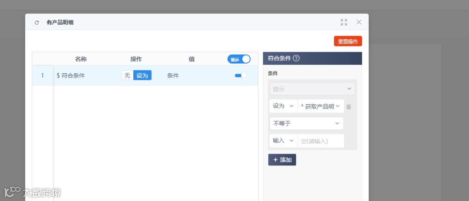Image resolution: width=469 pixels, height=201 pixels.
Task: Click the 条件 value cell
Action: tap(173, 76)
